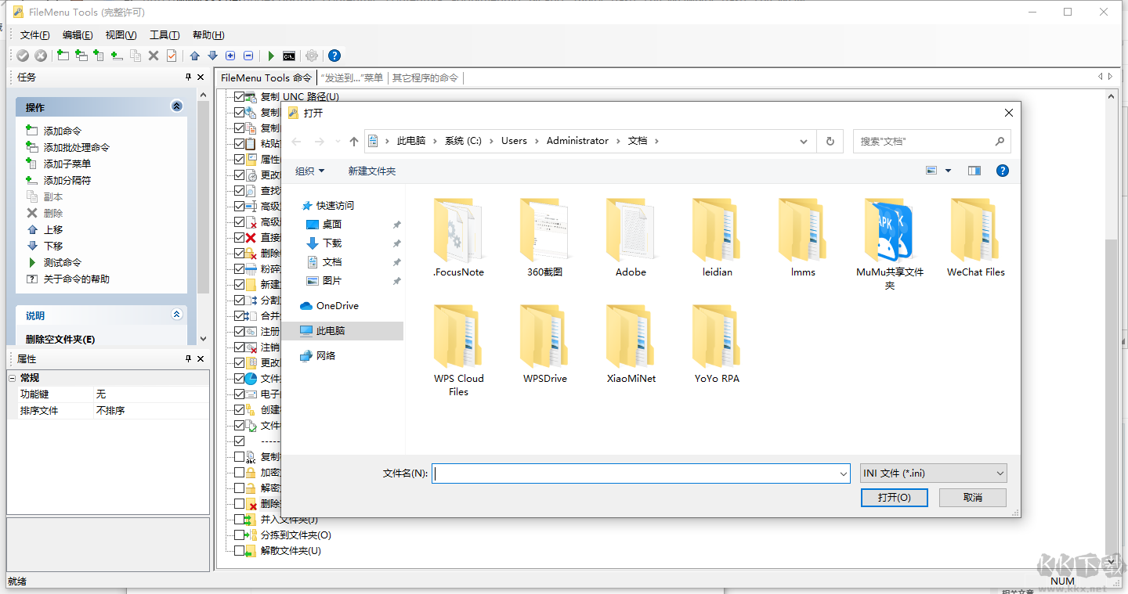Open the 工具(T) menu
This screenshot has height=594, width=1128.
[x=164, y=34]
